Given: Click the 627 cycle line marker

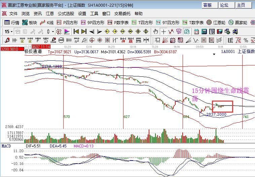Looking at the screenshot, I should click(126, 117).
